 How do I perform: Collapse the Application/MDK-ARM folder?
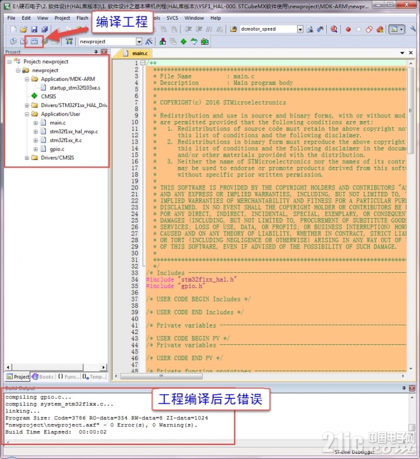click(x=27, y=79)
